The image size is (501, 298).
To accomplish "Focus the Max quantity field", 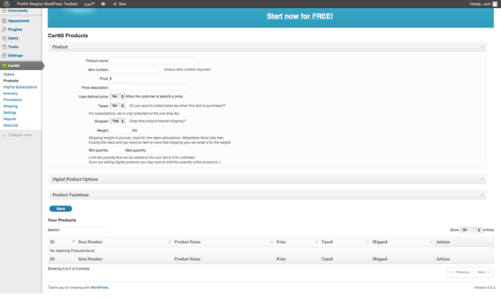I will coord(154,150).
